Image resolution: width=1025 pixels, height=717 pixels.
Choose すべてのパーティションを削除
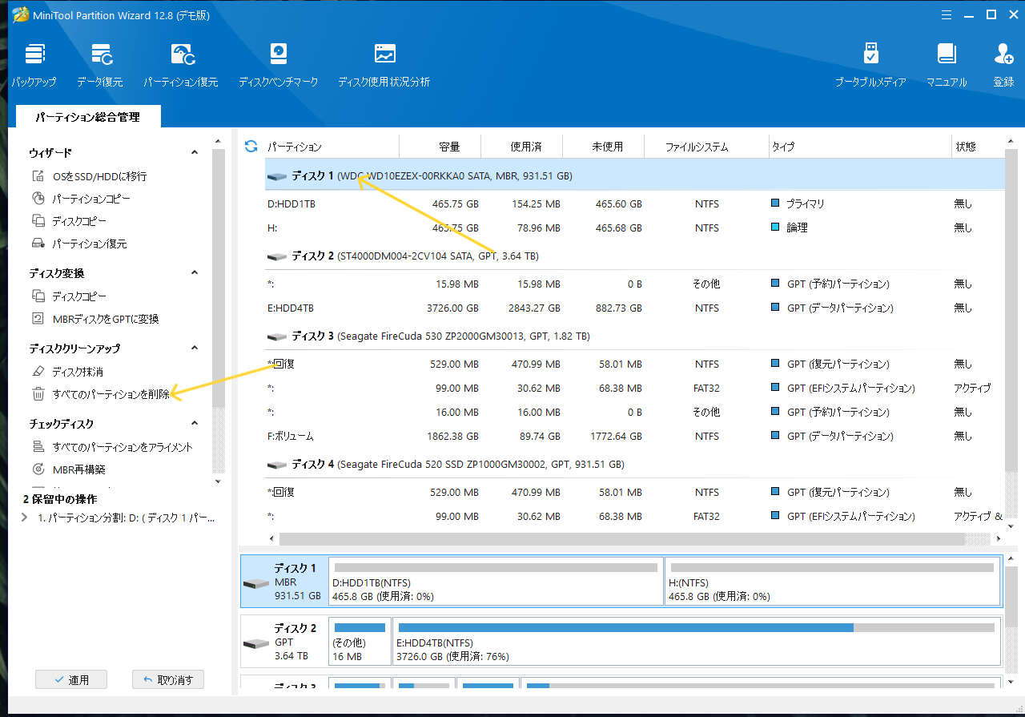click(x=111, y=394)
